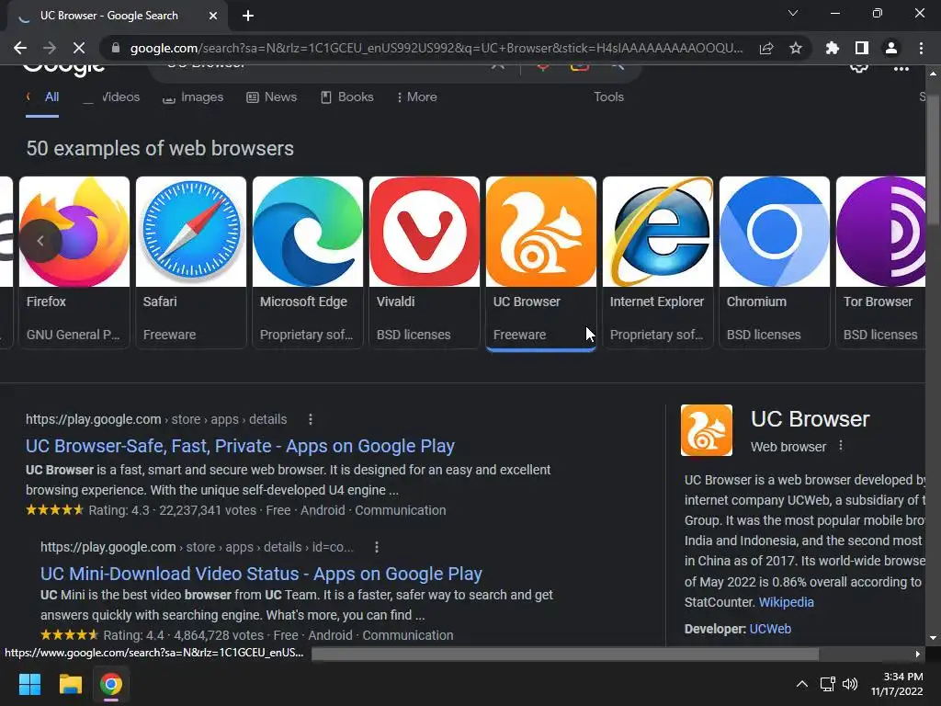
Task: Toggle the Chrome side panel icon
Action: coord(862,48)
